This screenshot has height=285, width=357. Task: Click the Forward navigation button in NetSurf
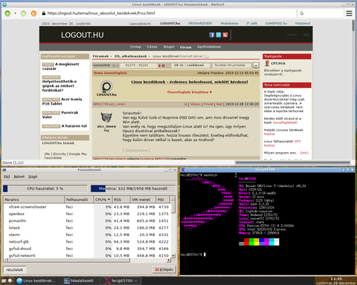[24, 13]
